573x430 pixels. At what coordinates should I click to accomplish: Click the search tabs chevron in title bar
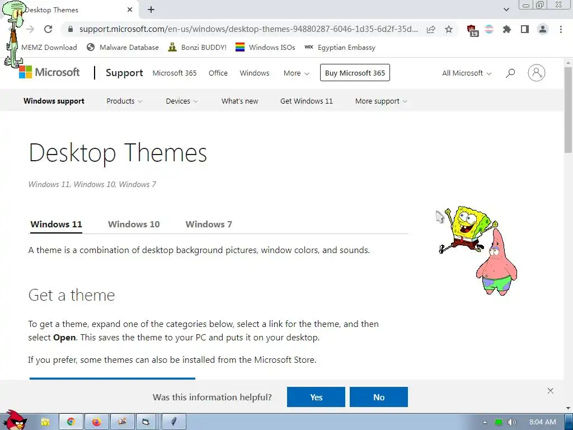point(506,10)
